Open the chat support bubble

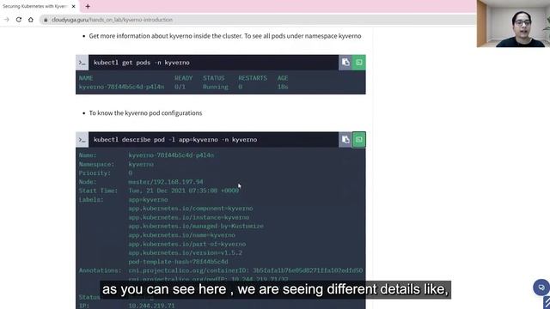pyautogui.click(x=541, y=288)
